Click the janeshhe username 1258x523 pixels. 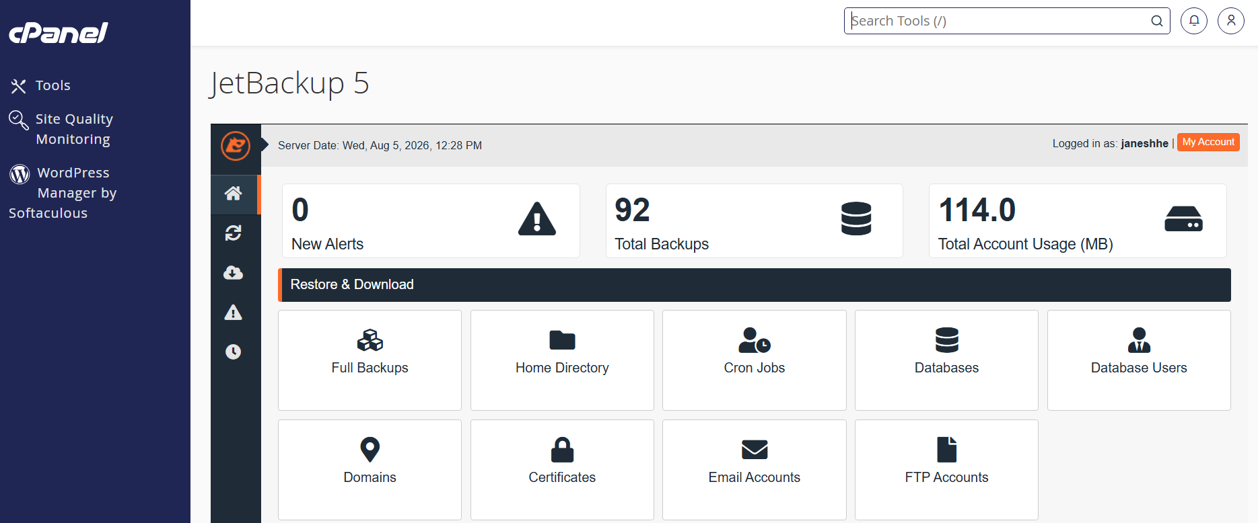(x=1144, y=143)
